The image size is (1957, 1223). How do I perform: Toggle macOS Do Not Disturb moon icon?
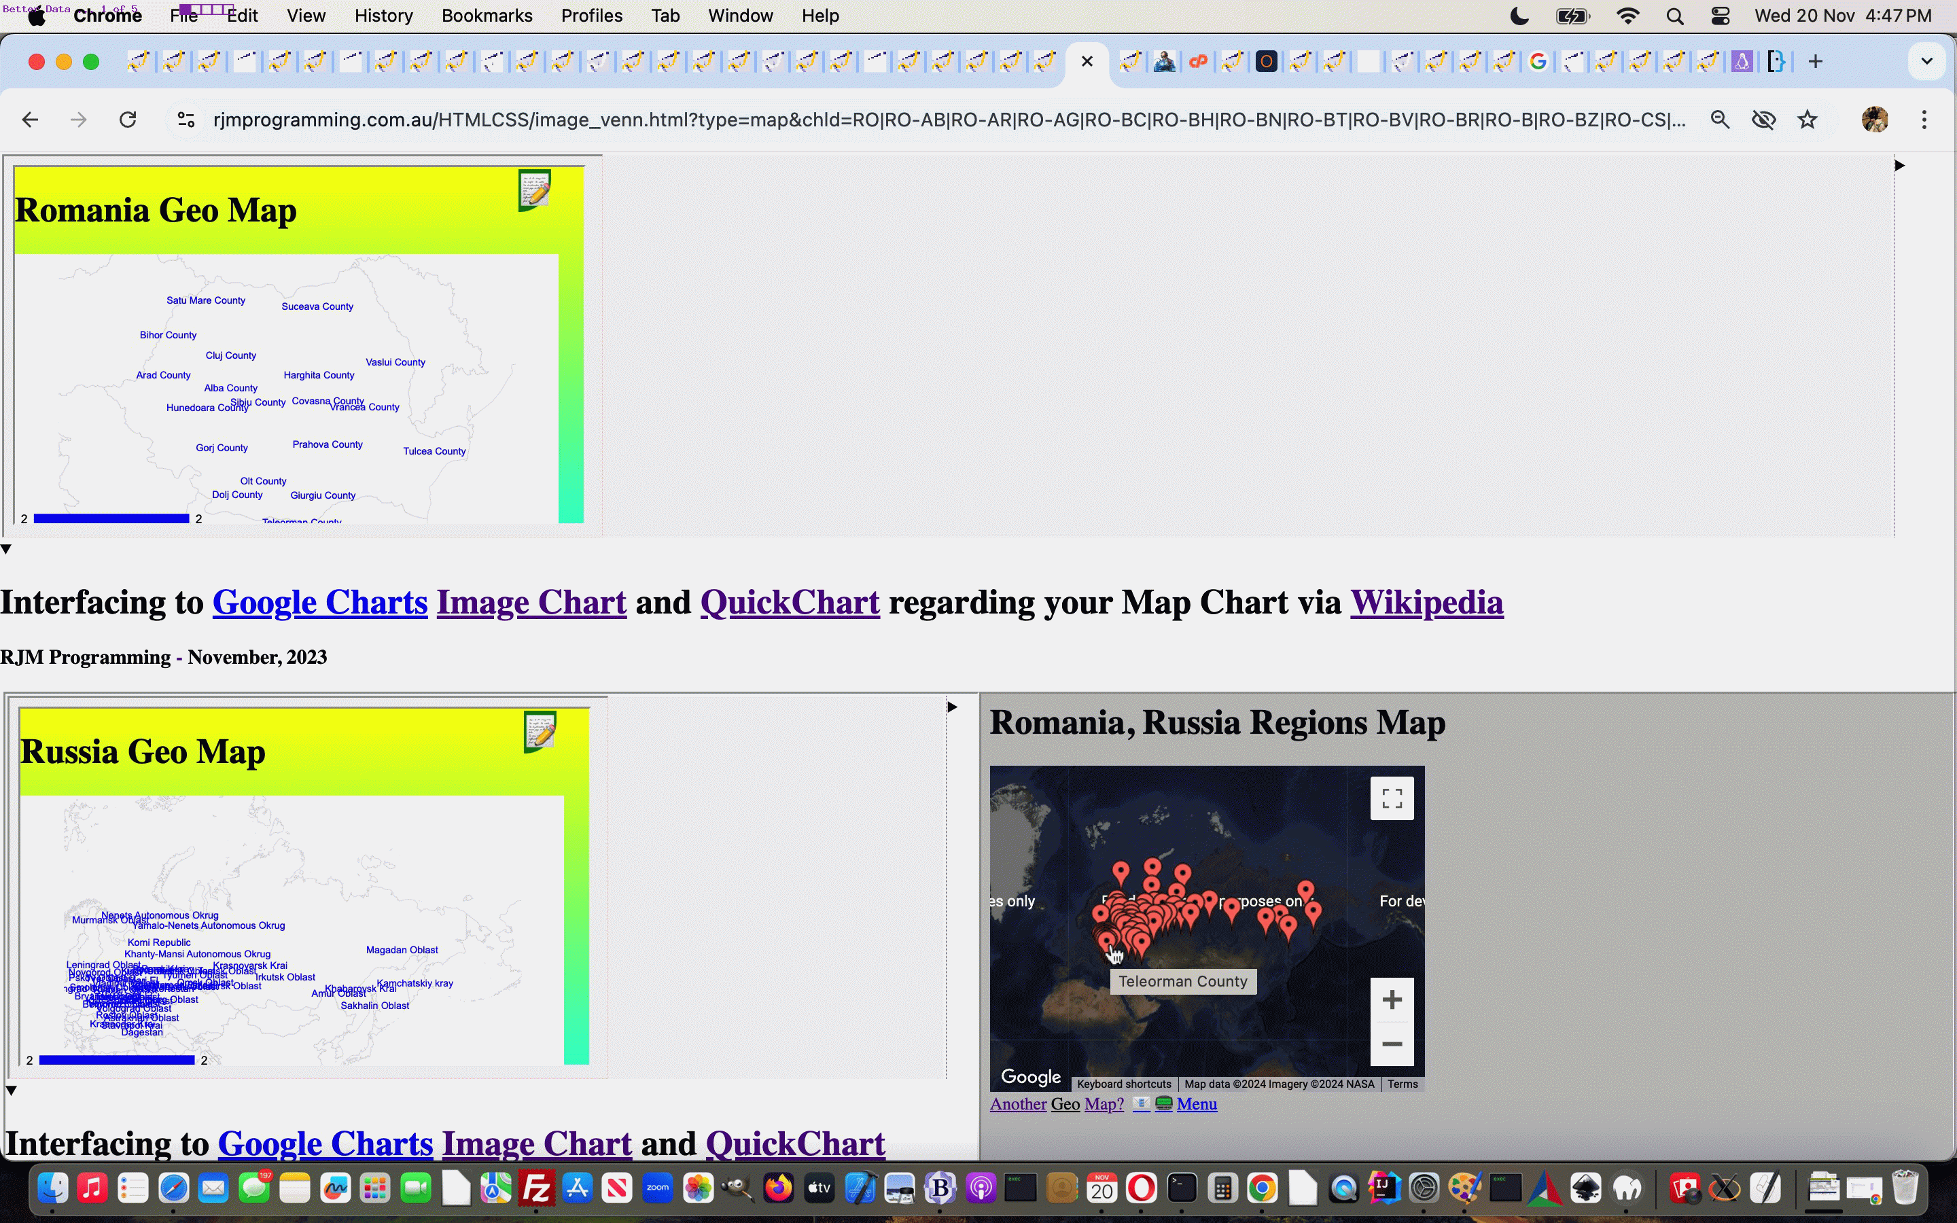tap(1519, 16)
